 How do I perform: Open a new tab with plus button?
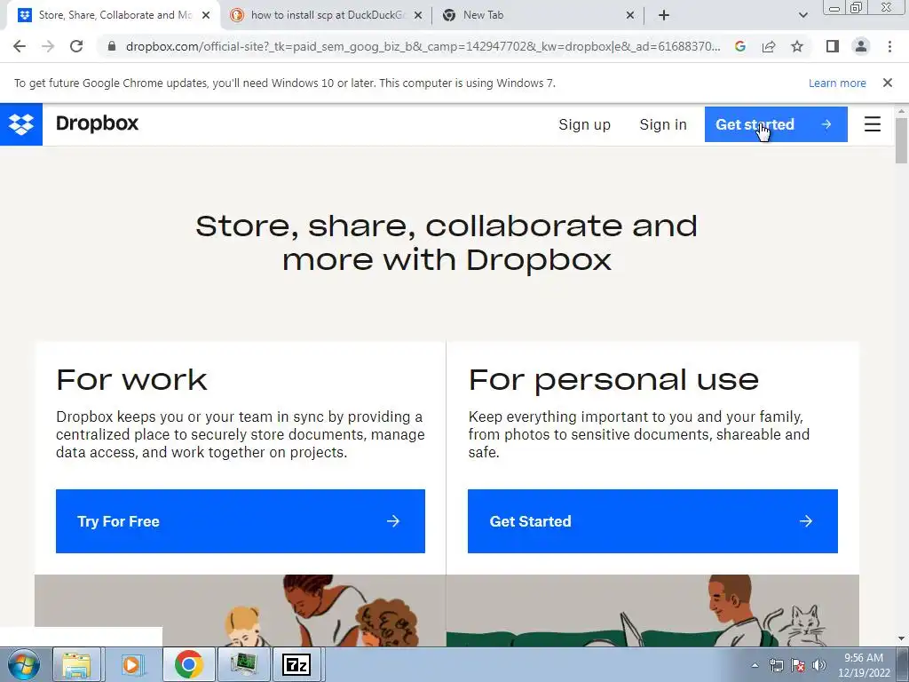pos(664,15)
